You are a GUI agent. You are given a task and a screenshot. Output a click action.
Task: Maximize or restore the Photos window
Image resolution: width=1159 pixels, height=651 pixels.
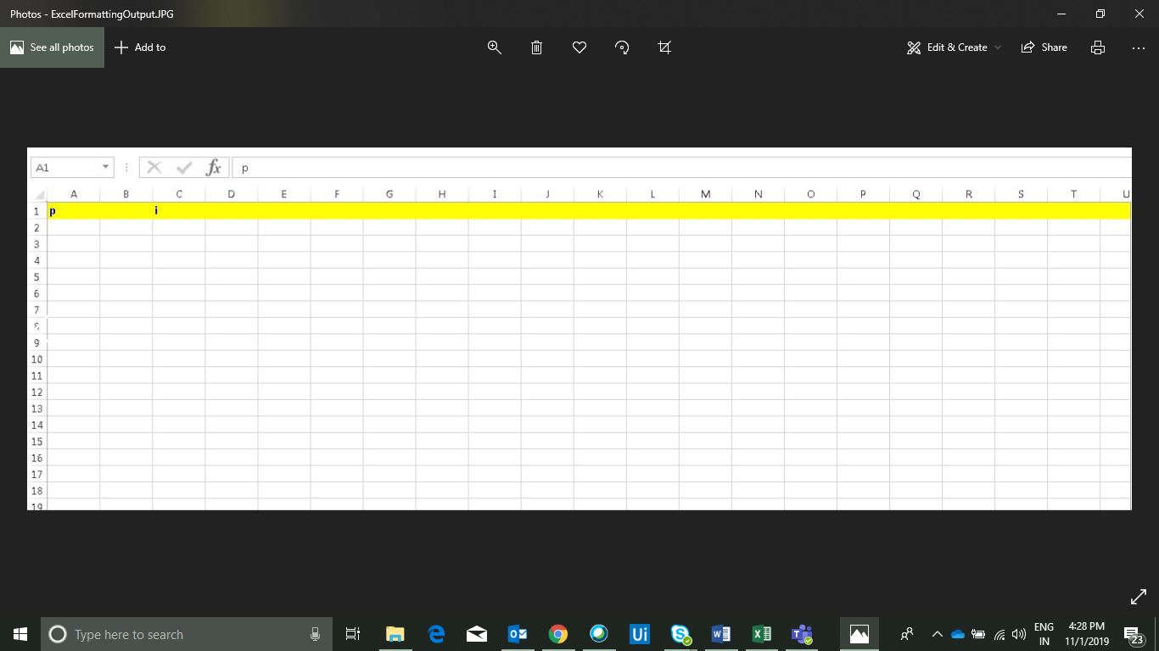coord(1100,14)
